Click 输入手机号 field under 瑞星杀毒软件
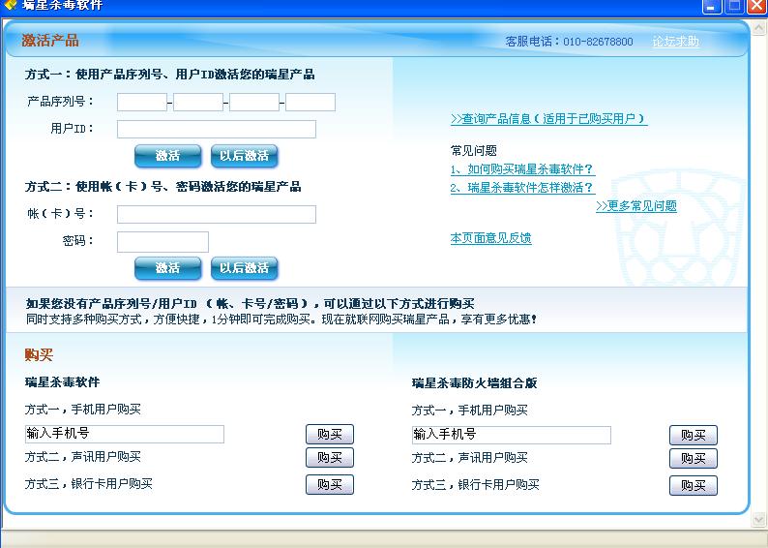The image size is (768, 548). (125, 434)
